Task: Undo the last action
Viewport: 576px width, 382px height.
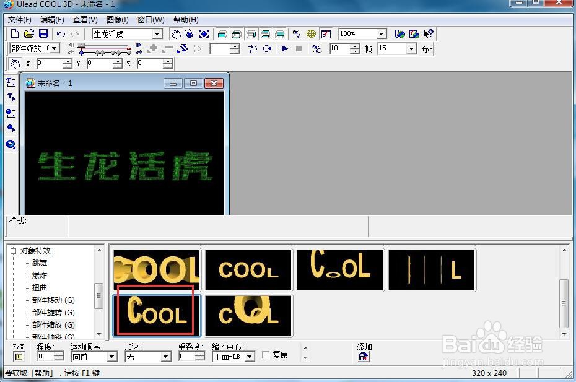Action: [x=61, y=34]
